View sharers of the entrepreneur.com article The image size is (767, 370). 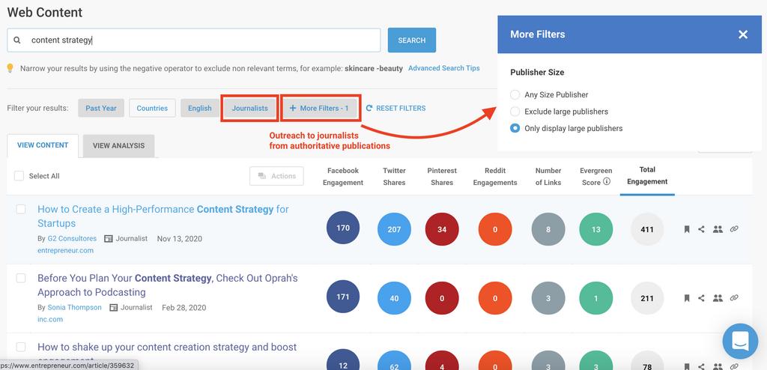pyautogui.click(x=718, y=229)
